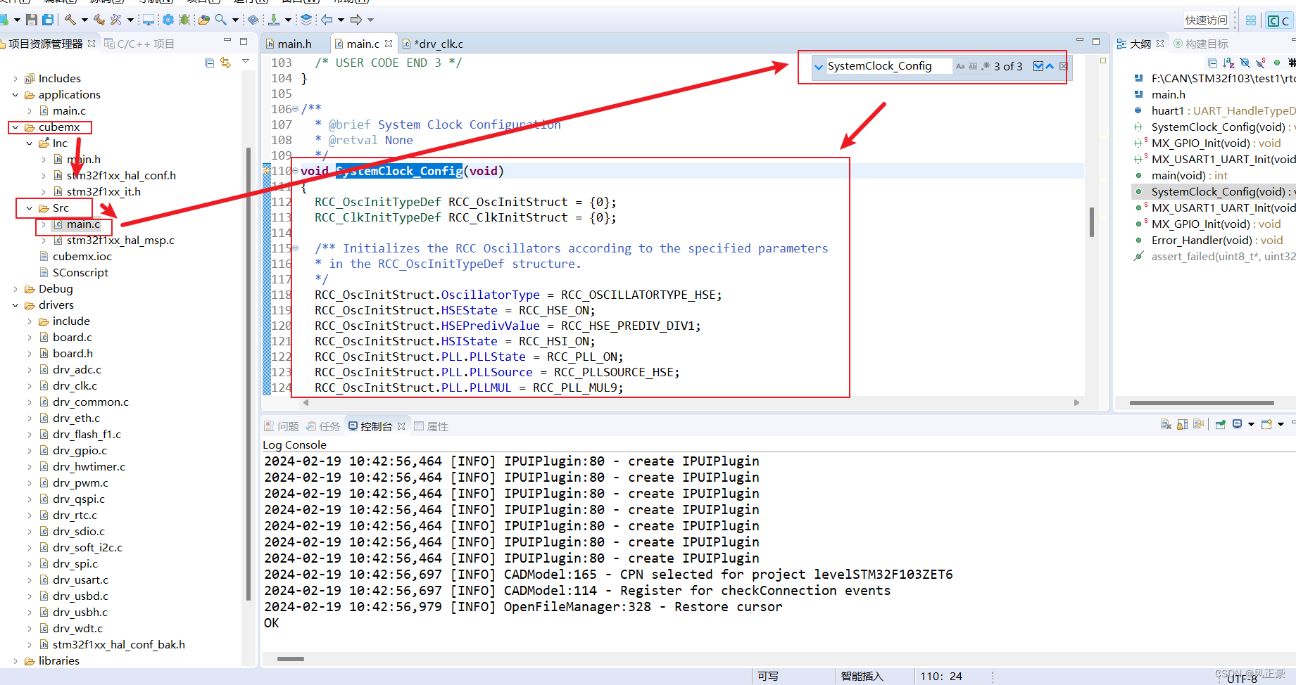Click the Rebuild hammer icon
This screenshot has height=685, width=1296.
pyautogui.click(x=99, y=20)
